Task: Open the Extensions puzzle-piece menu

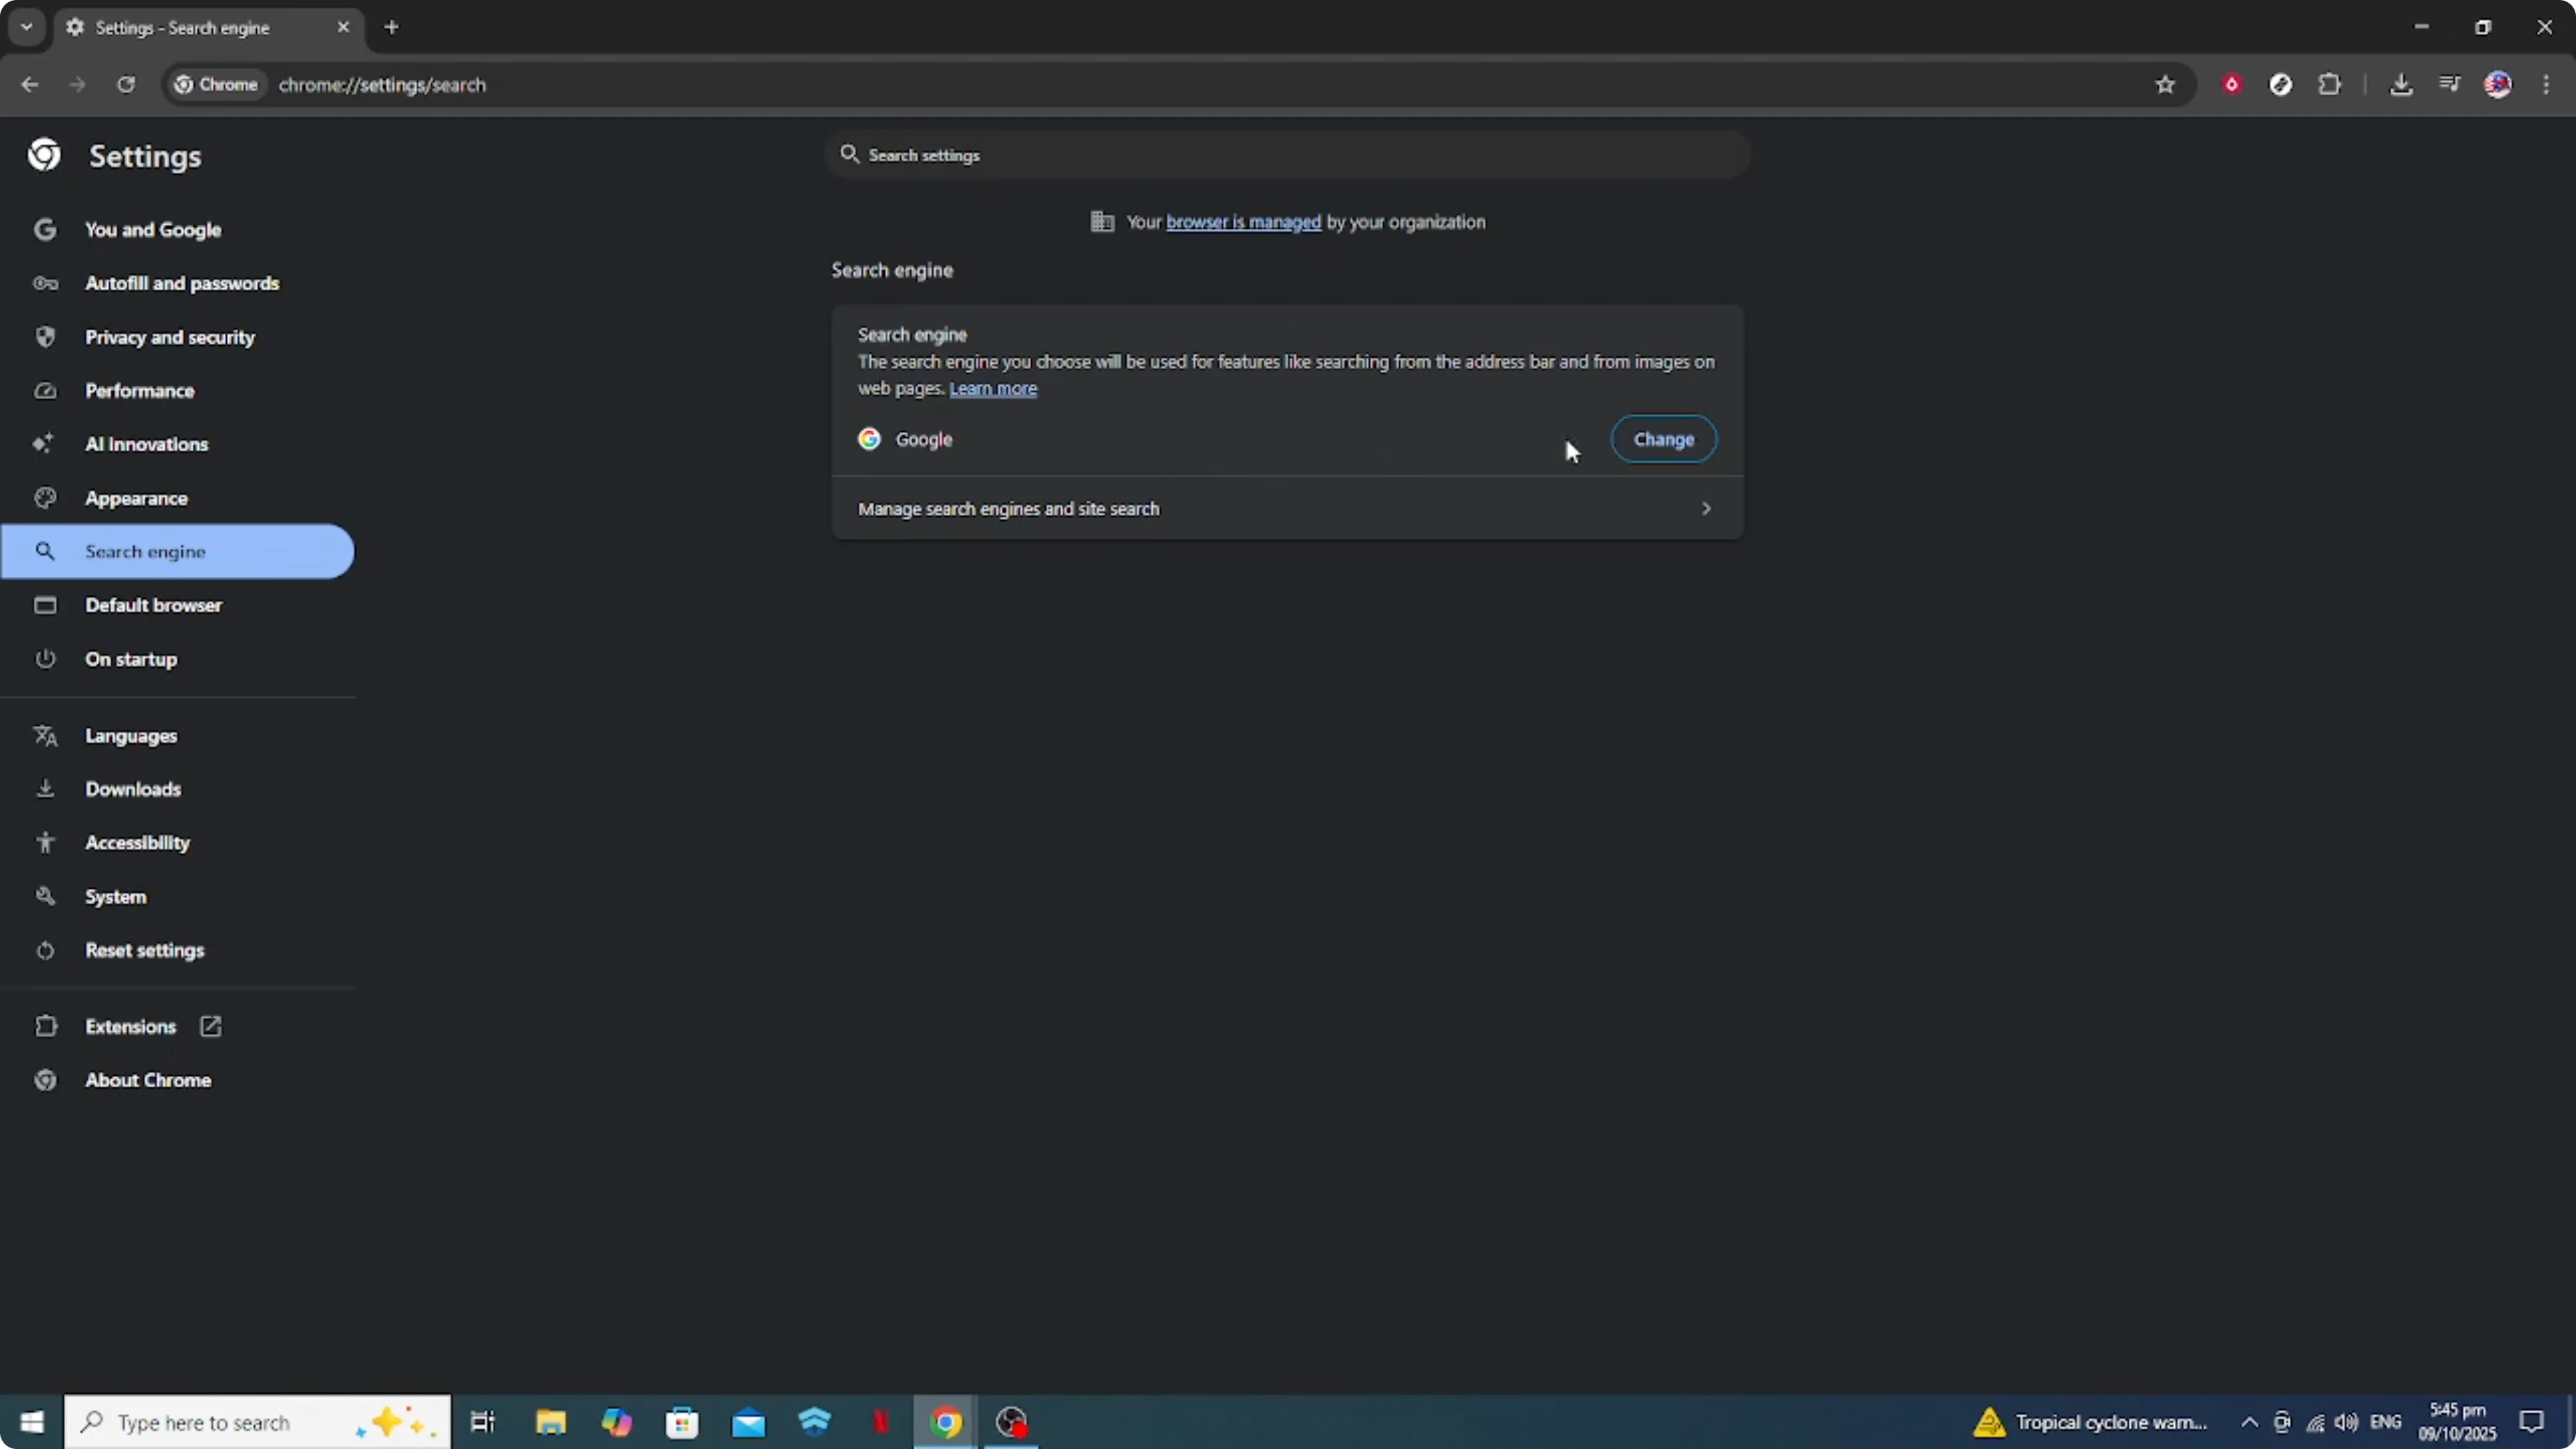Action: point(2330,85)
